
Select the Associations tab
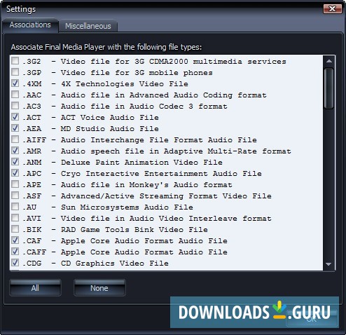point(30,25)
